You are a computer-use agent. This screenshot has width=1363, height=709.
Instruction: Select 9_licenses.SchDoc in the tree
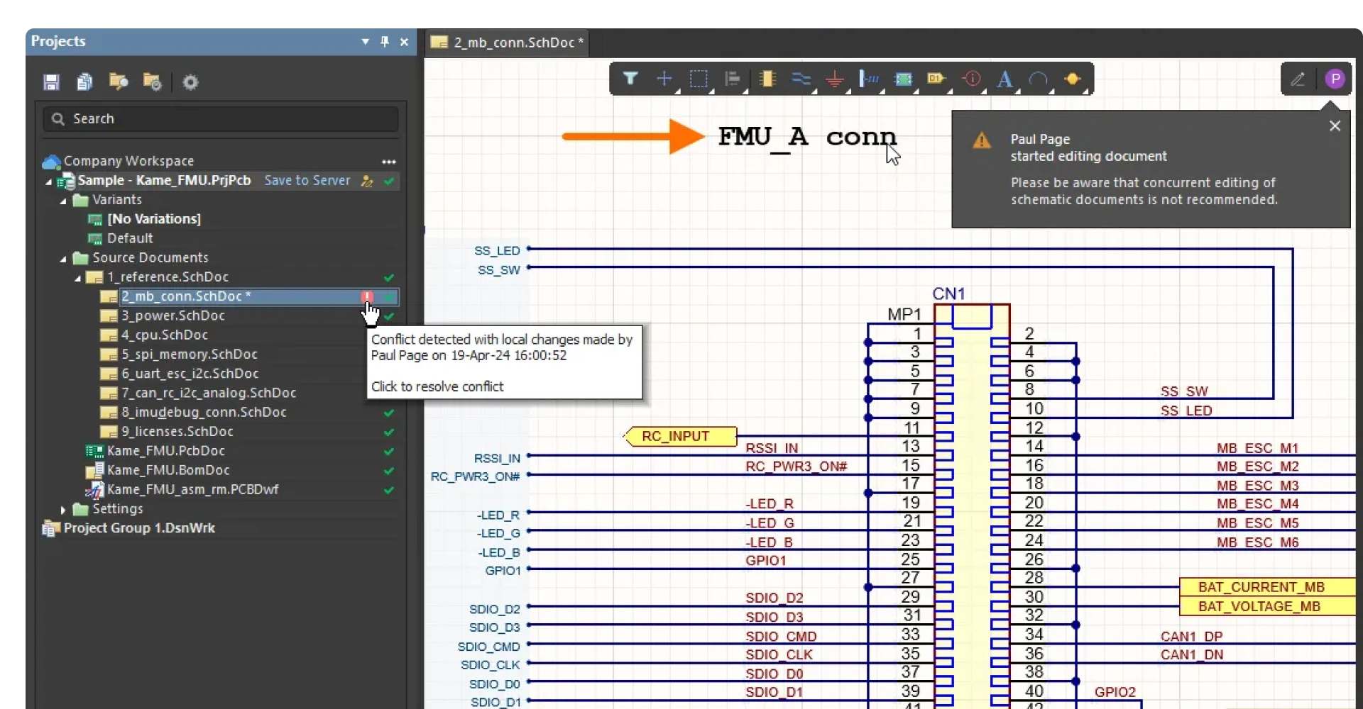(177, 431)
